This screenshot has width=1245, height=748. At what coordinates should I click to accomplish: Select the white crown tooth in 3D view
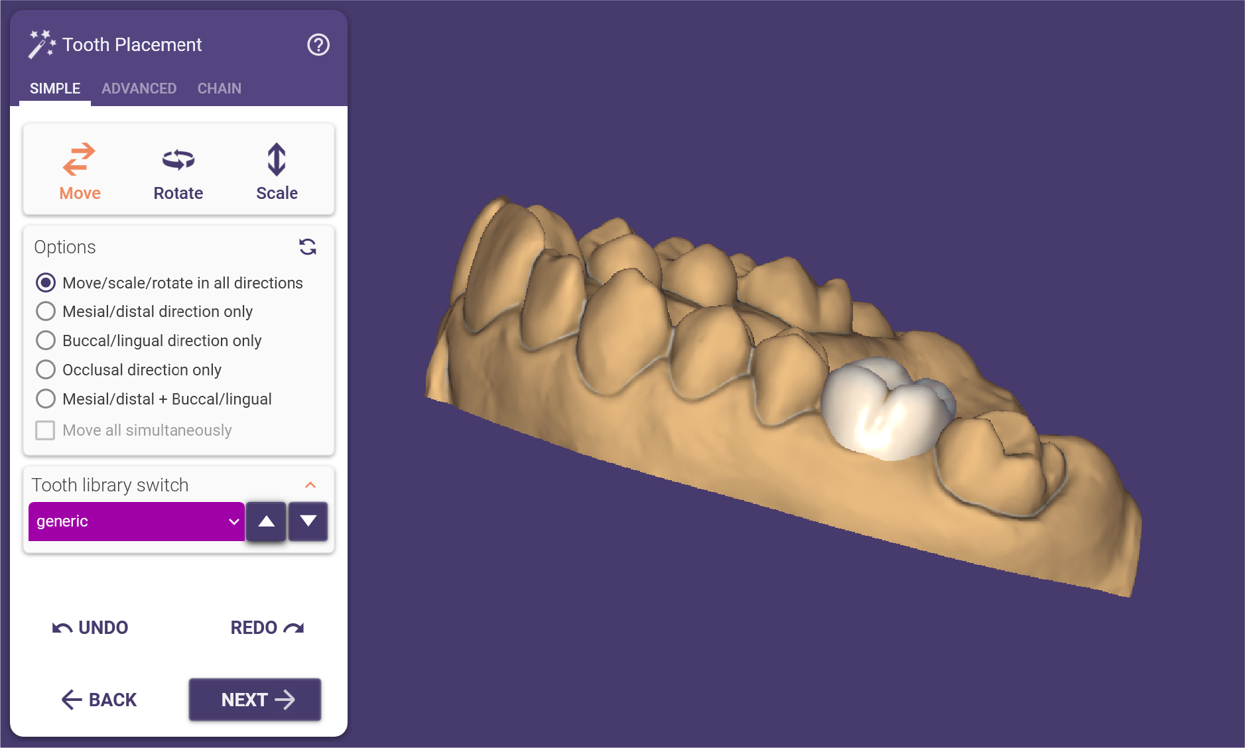point(882,409)
